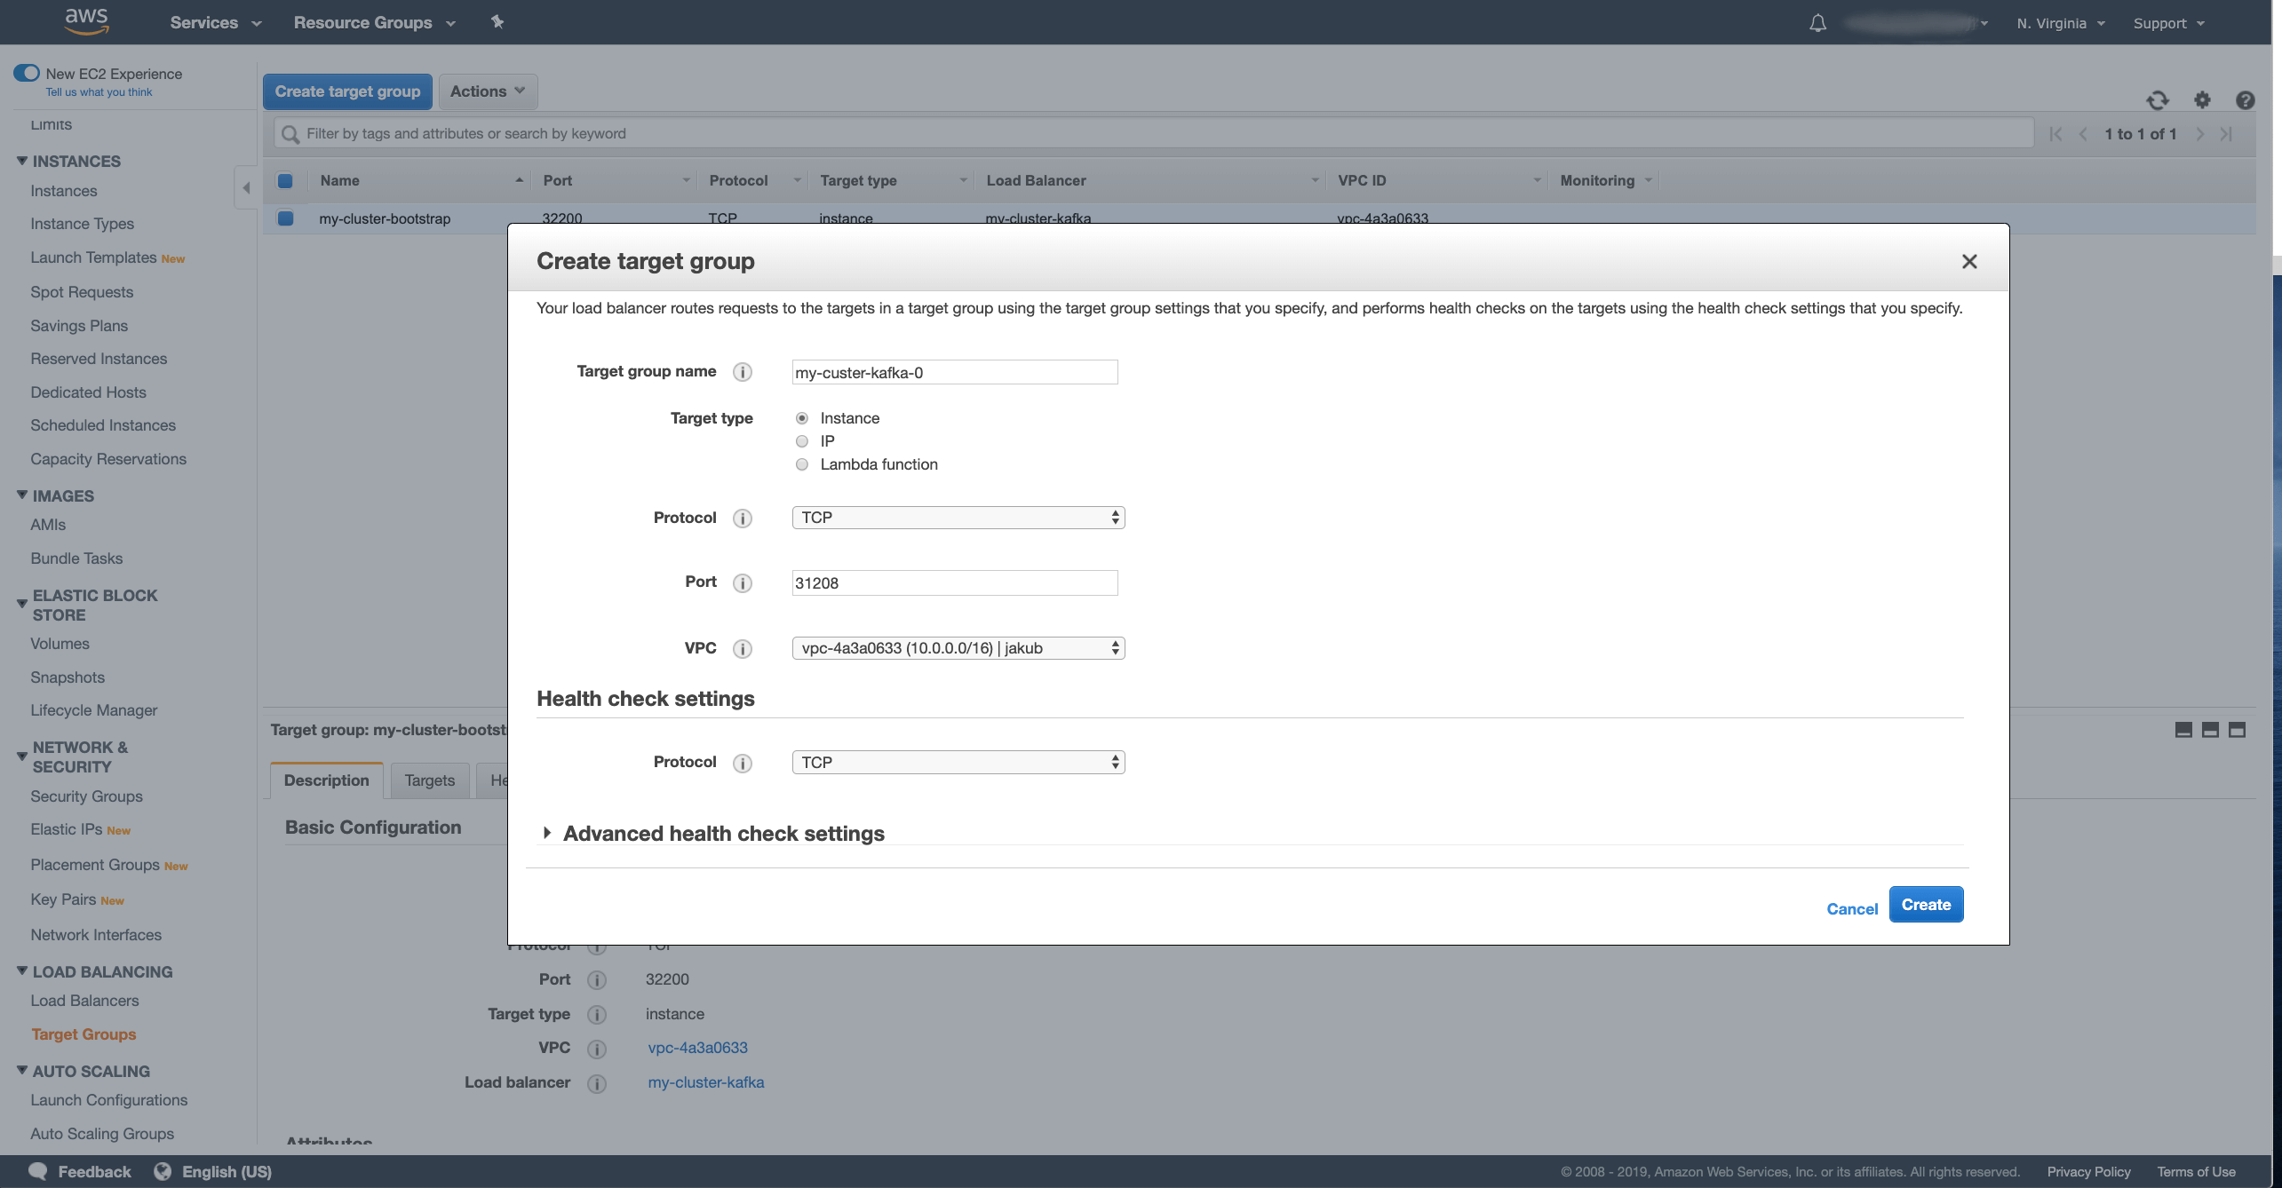
Task: Click the refresh icon above the table
Action: coord(2158,100)
